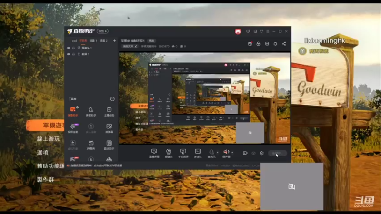
Task: Click room number 9865870
Action: tap(164, 46)
